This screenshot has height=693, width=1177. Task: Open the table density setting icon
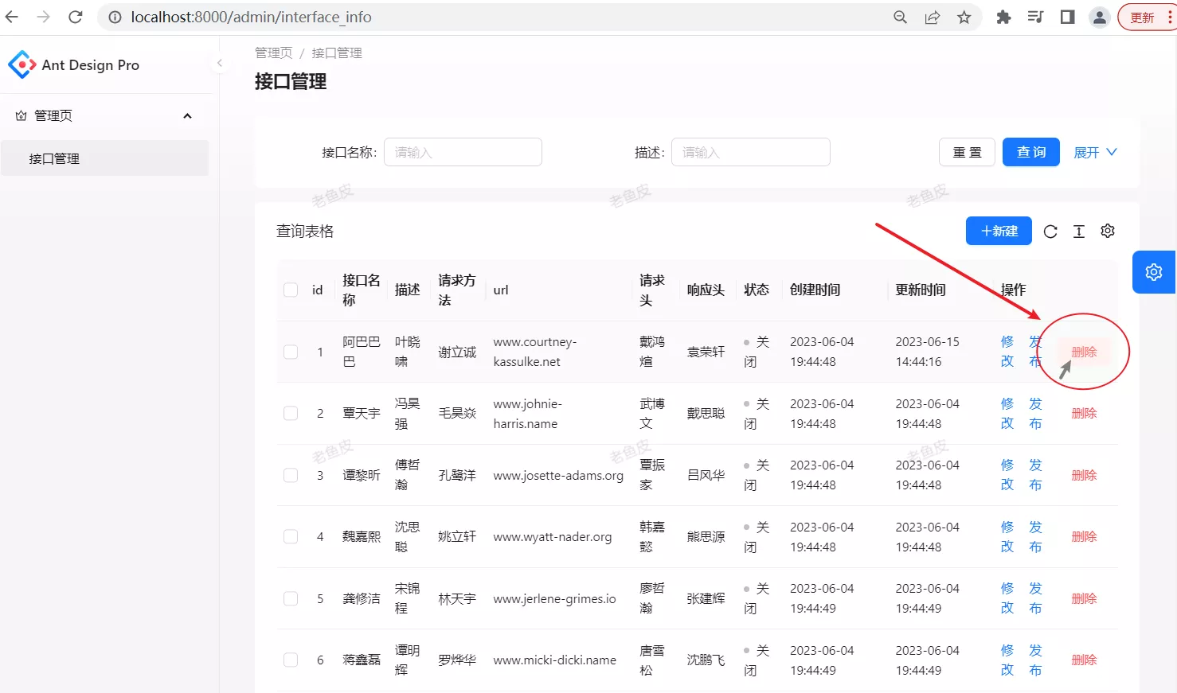pos(1079,232)
